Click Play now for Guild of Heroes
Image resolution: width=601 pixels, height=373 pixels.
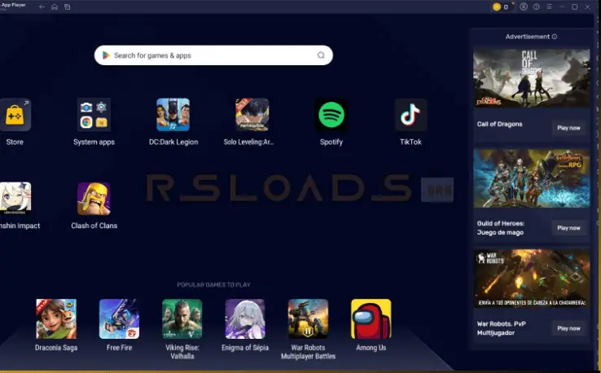tap(568, 228)
